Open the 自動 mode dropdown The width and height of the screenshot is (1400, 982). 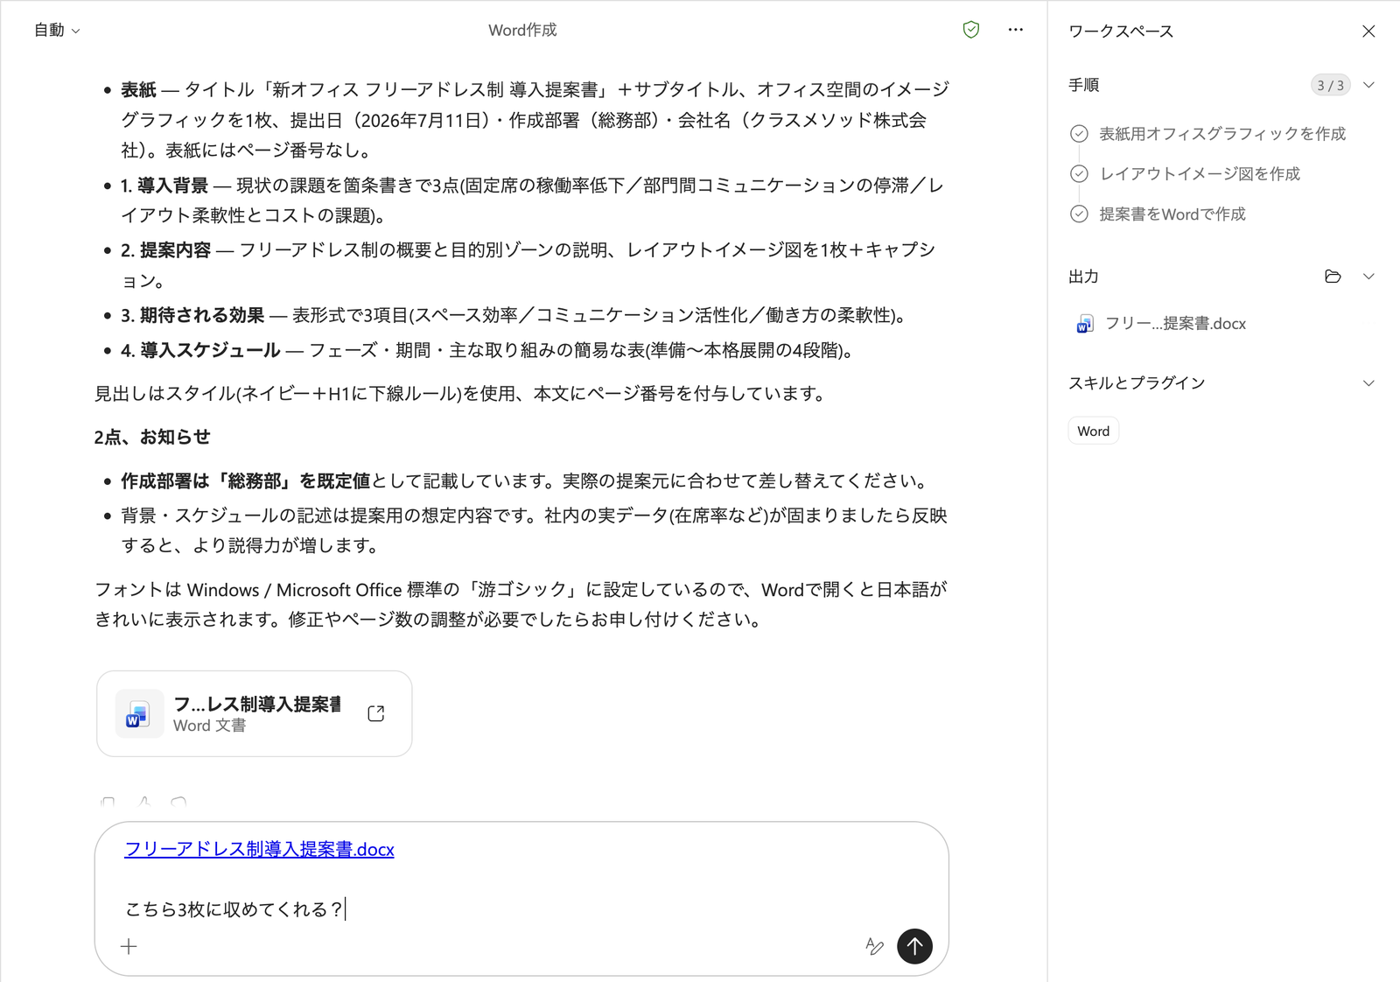[x=57, y=30]
